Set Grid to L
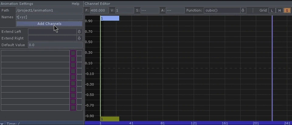The height and width of the screenshot is (125, 292). (x=272, y=11)
